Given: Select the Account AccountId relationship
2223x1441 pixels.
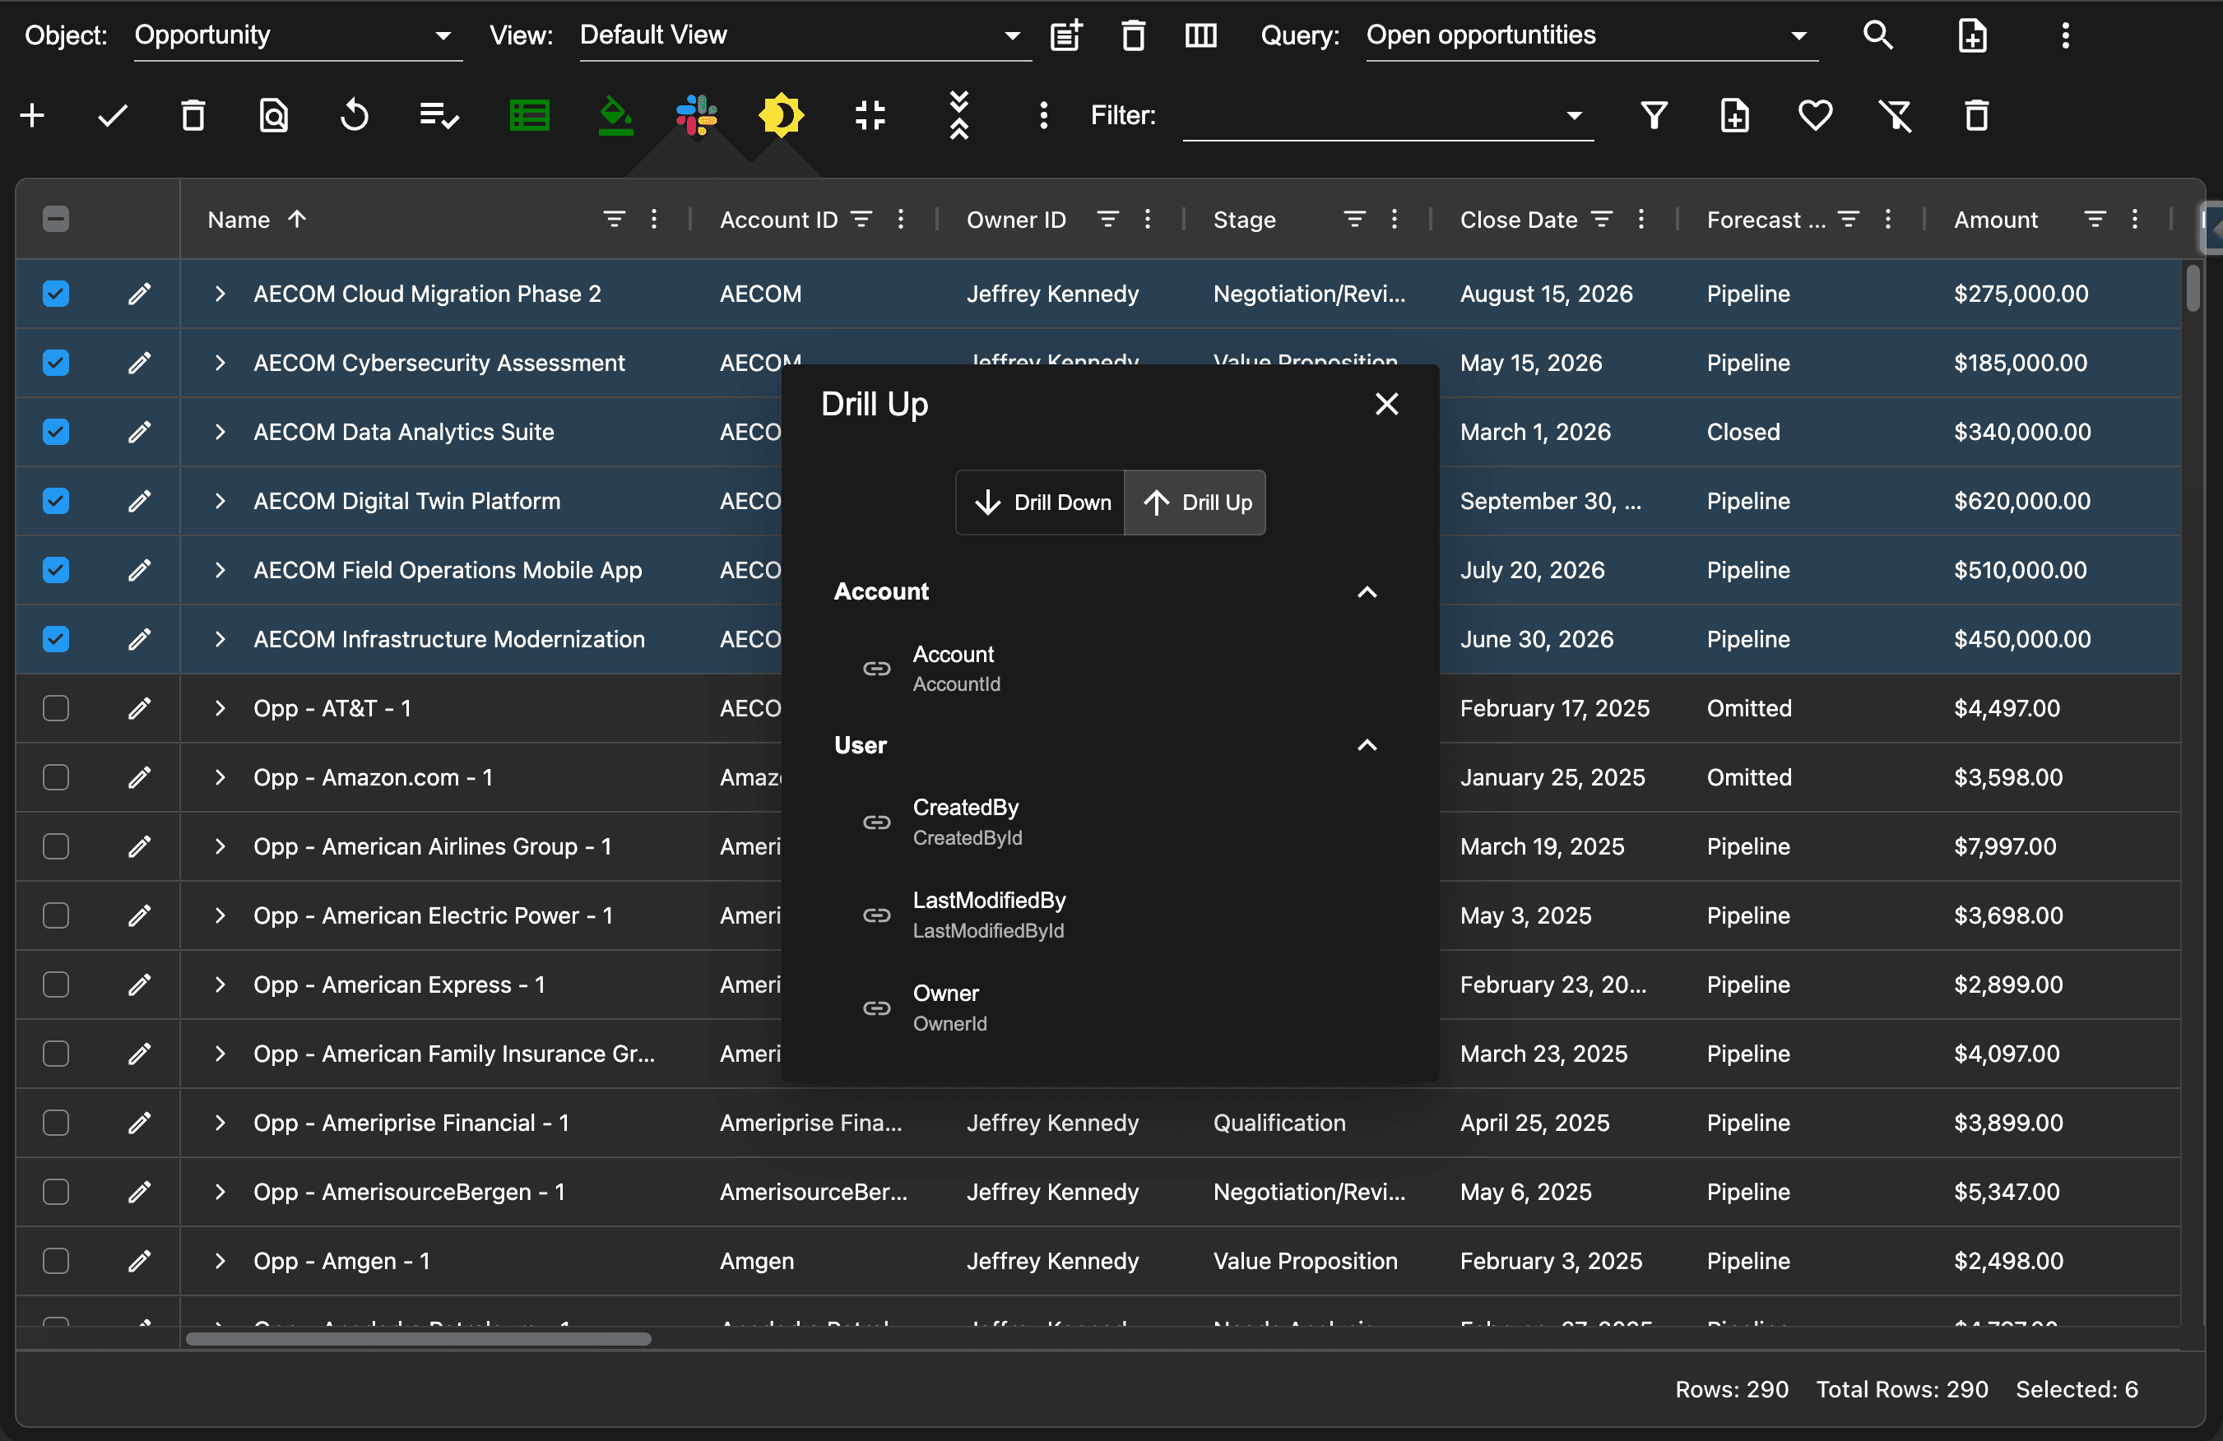Looking at the screenshot, I should pyautogui.click(x=954, y=669).
